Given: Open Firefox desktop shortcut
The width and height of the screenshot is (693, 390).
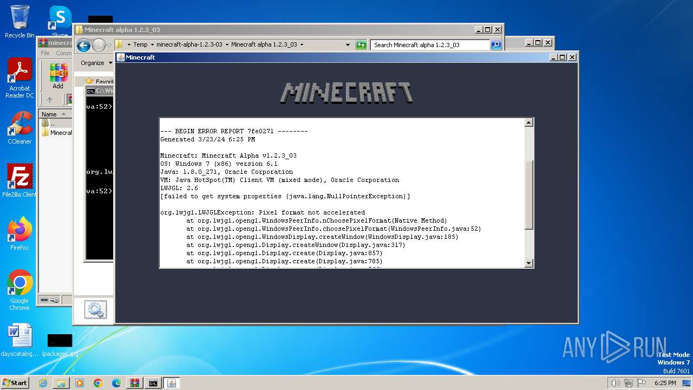Looking at the screenshot, I should coord(19,234).
